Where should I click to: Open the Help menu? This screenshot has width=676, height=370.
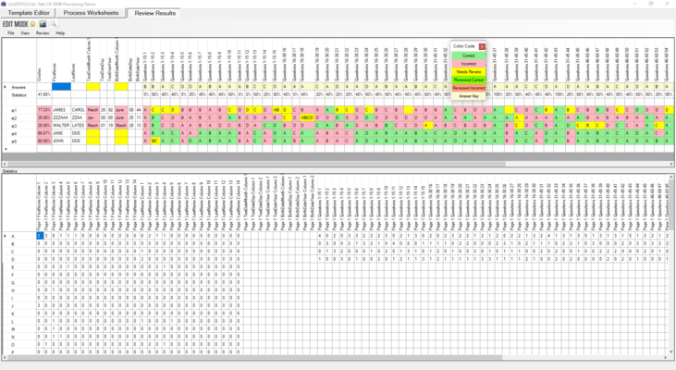pyautogui.click(x=60, y=33)
